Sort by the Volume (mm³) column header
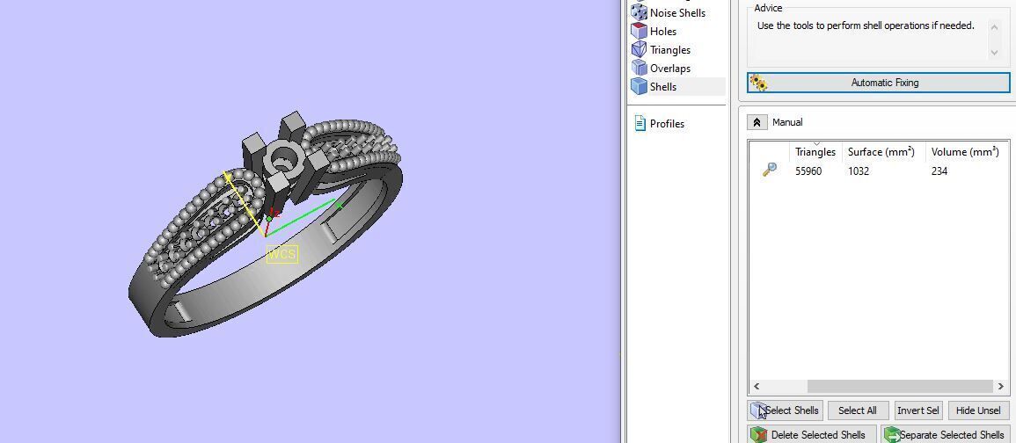 point(966,152)
